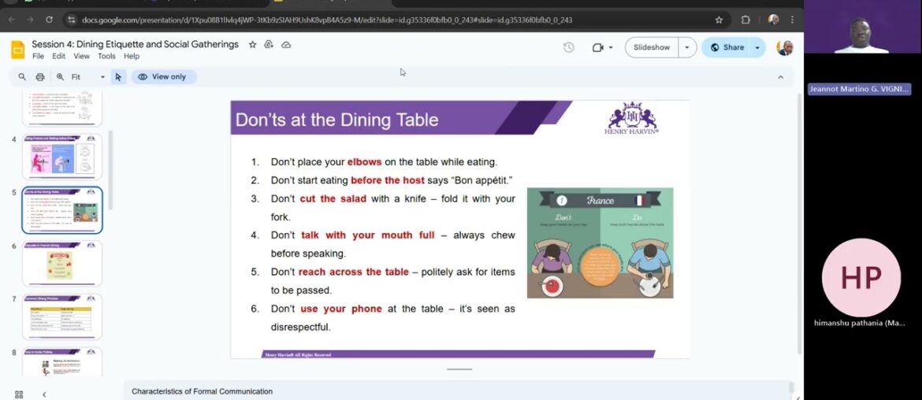Click the slide heading Don'ts at the Dining Table
Screen dimensions: 922x400
(337, 120)
